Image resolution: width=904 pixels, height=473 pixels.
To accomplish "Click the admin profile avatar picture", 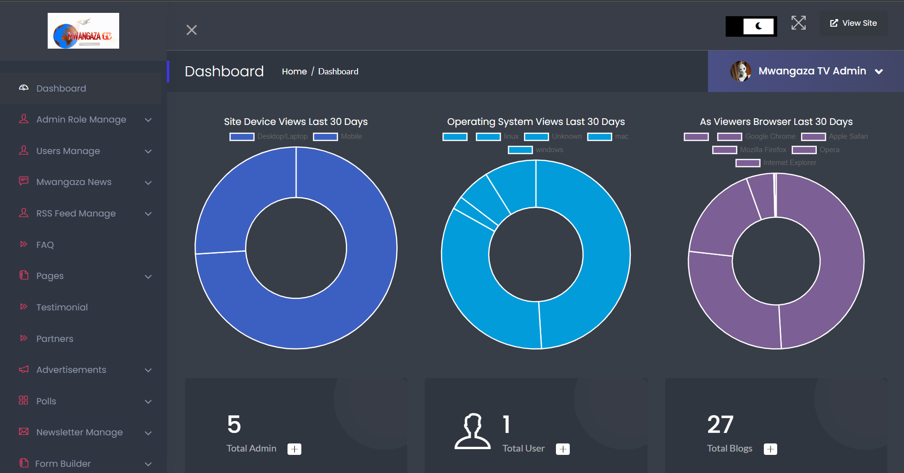I will [741, 71].
